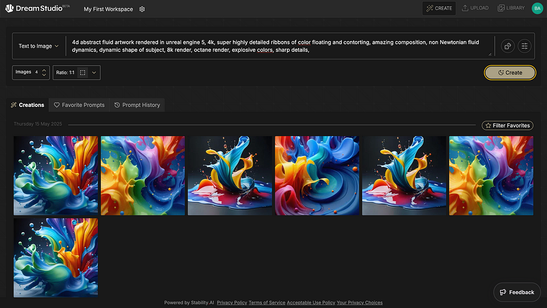Open the Acceptable Use Policy link

pos(311,303)
